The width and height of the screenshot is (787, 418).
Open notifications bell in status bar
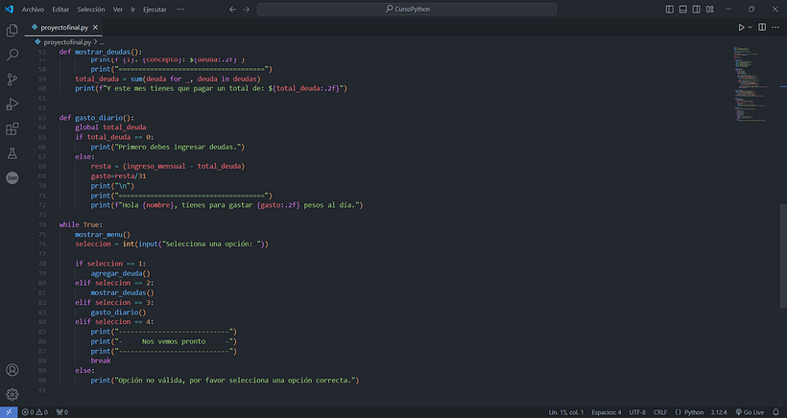(x=775, y=412)
